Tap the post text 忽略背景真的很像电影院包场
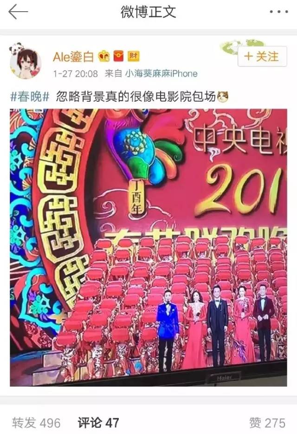The height and width of the screenshot is (434, 297). tap(136, 97)
